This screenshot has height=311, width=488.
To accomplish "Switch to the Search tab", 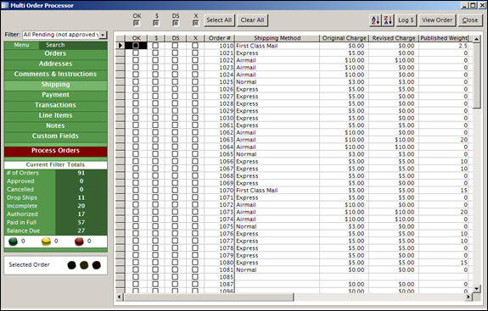I will [55, 45].
